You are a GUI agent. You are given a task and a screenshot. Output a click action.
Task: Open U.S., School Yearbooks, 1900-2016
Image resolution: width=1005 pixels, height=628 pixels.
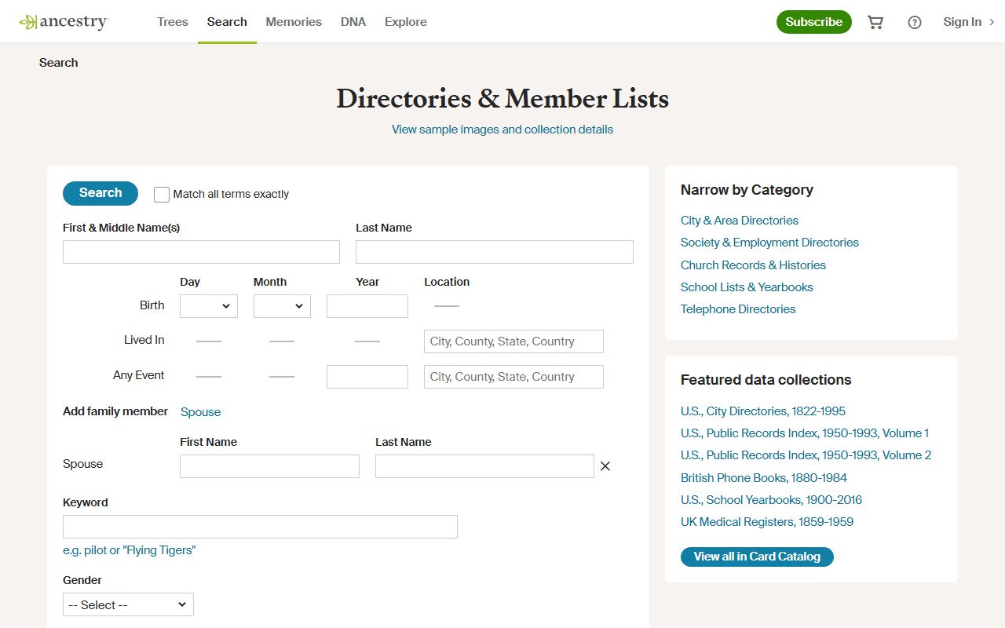(771, 500)
